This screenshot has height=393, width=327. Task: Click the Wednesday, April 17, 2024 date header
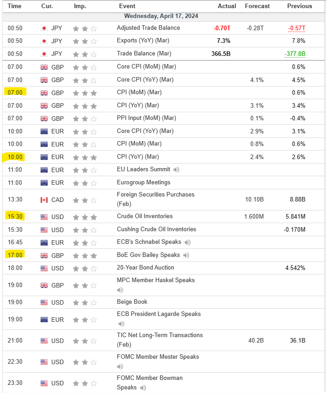(x=161, y=16)
